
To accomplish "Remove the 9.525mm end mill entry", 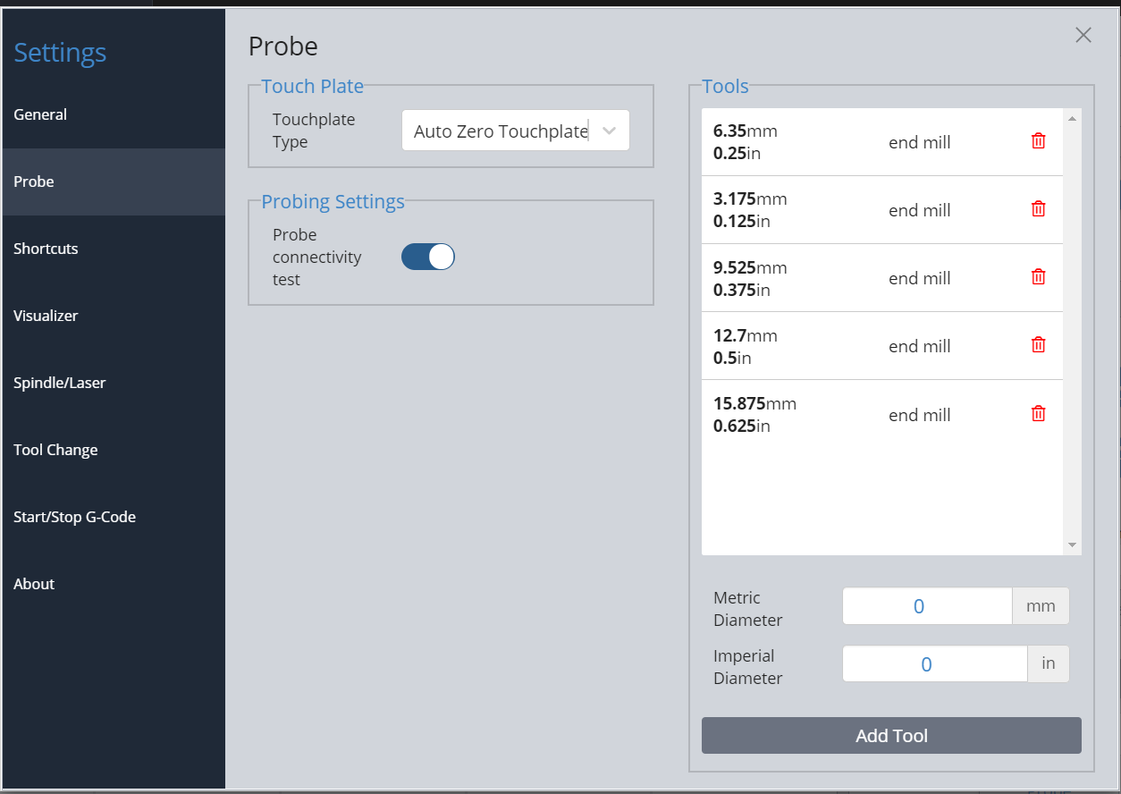I will click(1038, 277).
